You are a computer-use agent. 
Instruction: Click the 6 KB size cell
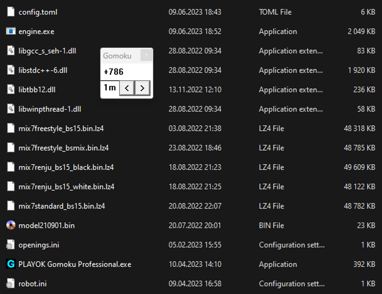[x=368, y=12]
